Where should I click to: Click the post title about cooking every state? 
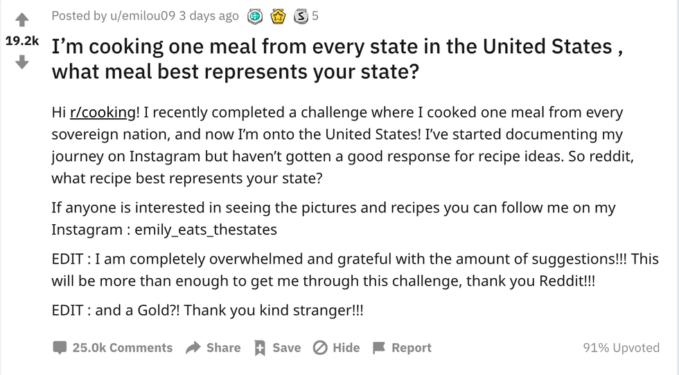(x=337, y=59)
